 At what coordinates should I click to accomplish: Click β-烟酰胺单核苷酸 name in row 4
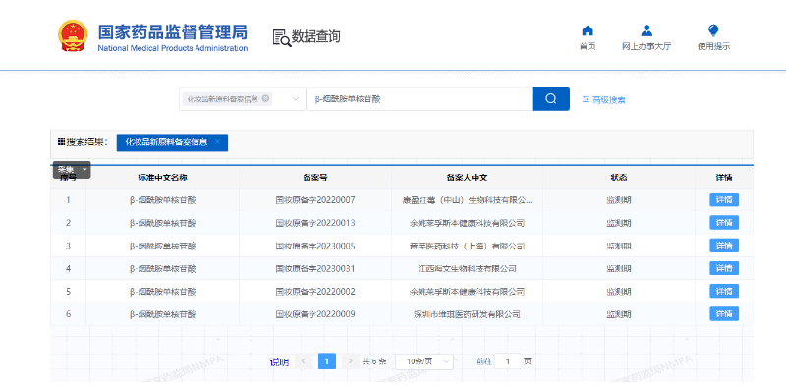[x=162, y=269]
